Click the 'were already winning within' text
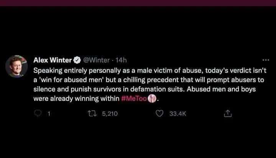This screenshot has height=158, width=276. [76, 99]
